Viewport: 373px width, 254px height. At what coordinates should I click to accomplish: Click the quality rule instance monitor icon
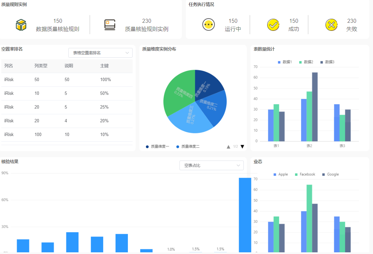(x=110, y=25)
